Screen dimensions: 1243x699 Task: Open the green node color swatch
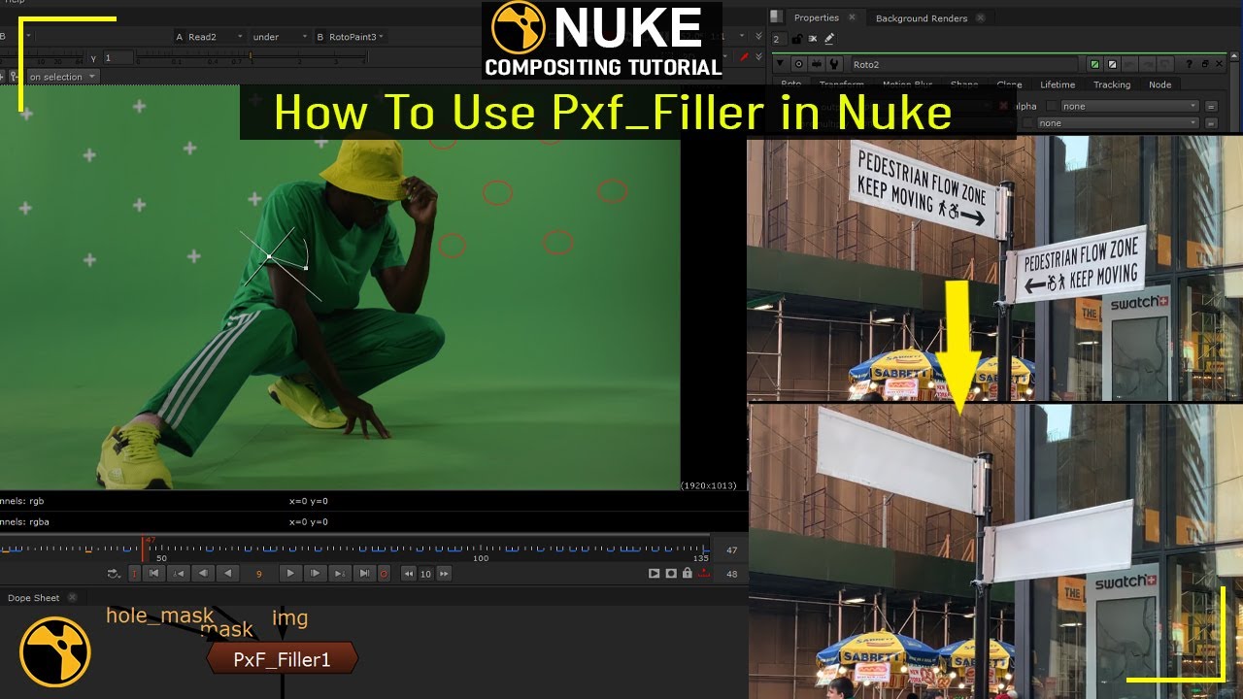tap(1094, 65)
